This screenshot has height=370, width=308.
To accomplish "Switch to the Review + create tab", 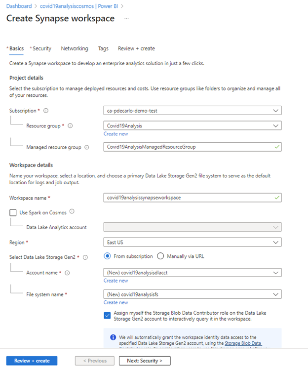I will [136, 48].
